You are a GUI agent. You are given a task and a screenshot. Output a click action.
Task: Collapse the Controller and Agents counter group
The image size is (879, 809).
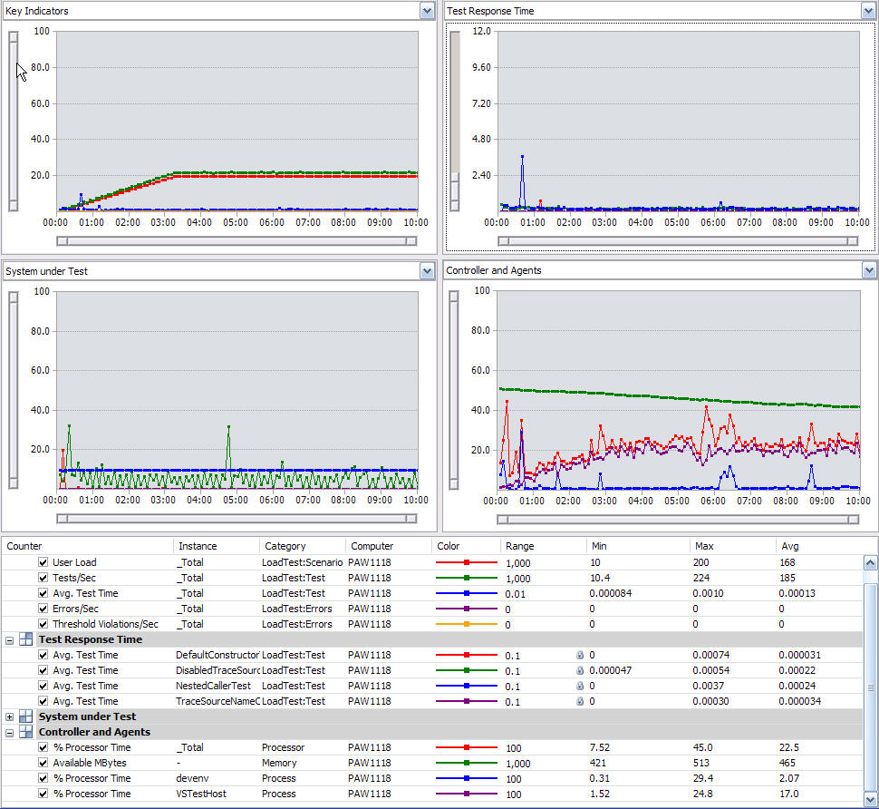click(10, 733)
